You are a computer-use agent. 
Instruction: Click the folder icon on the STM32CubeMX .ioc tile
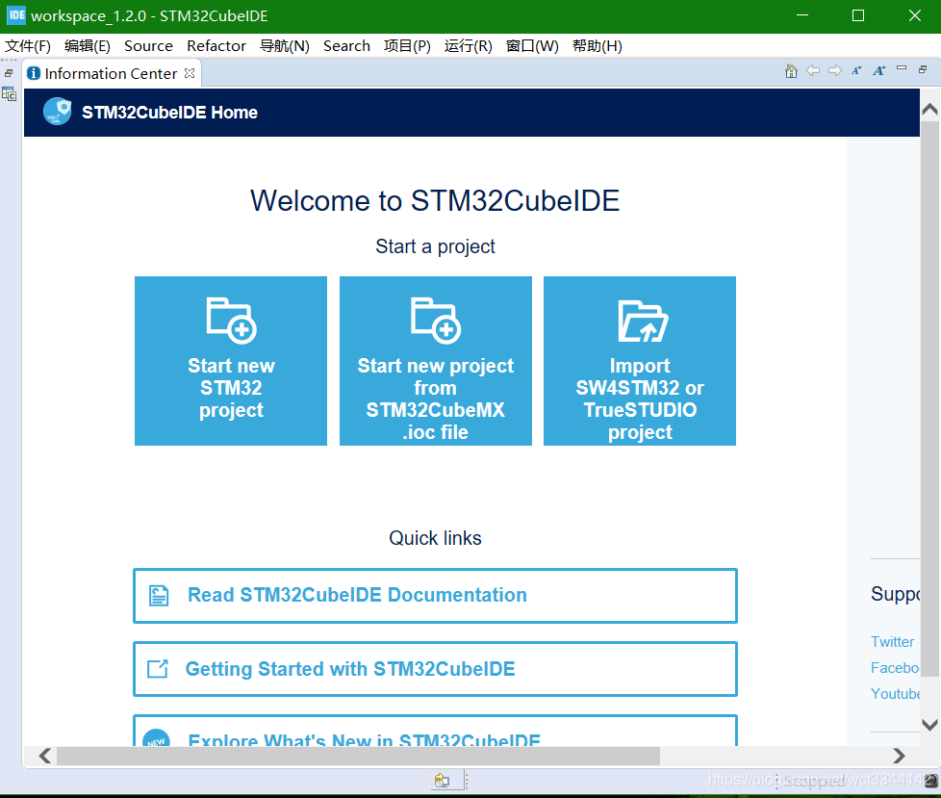[436, 321]
